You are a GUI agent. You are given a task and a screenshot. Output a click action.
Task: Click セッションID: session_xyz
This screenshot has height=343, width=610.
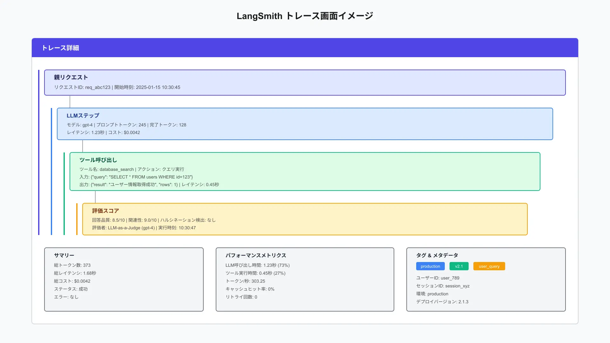point(443,286)
